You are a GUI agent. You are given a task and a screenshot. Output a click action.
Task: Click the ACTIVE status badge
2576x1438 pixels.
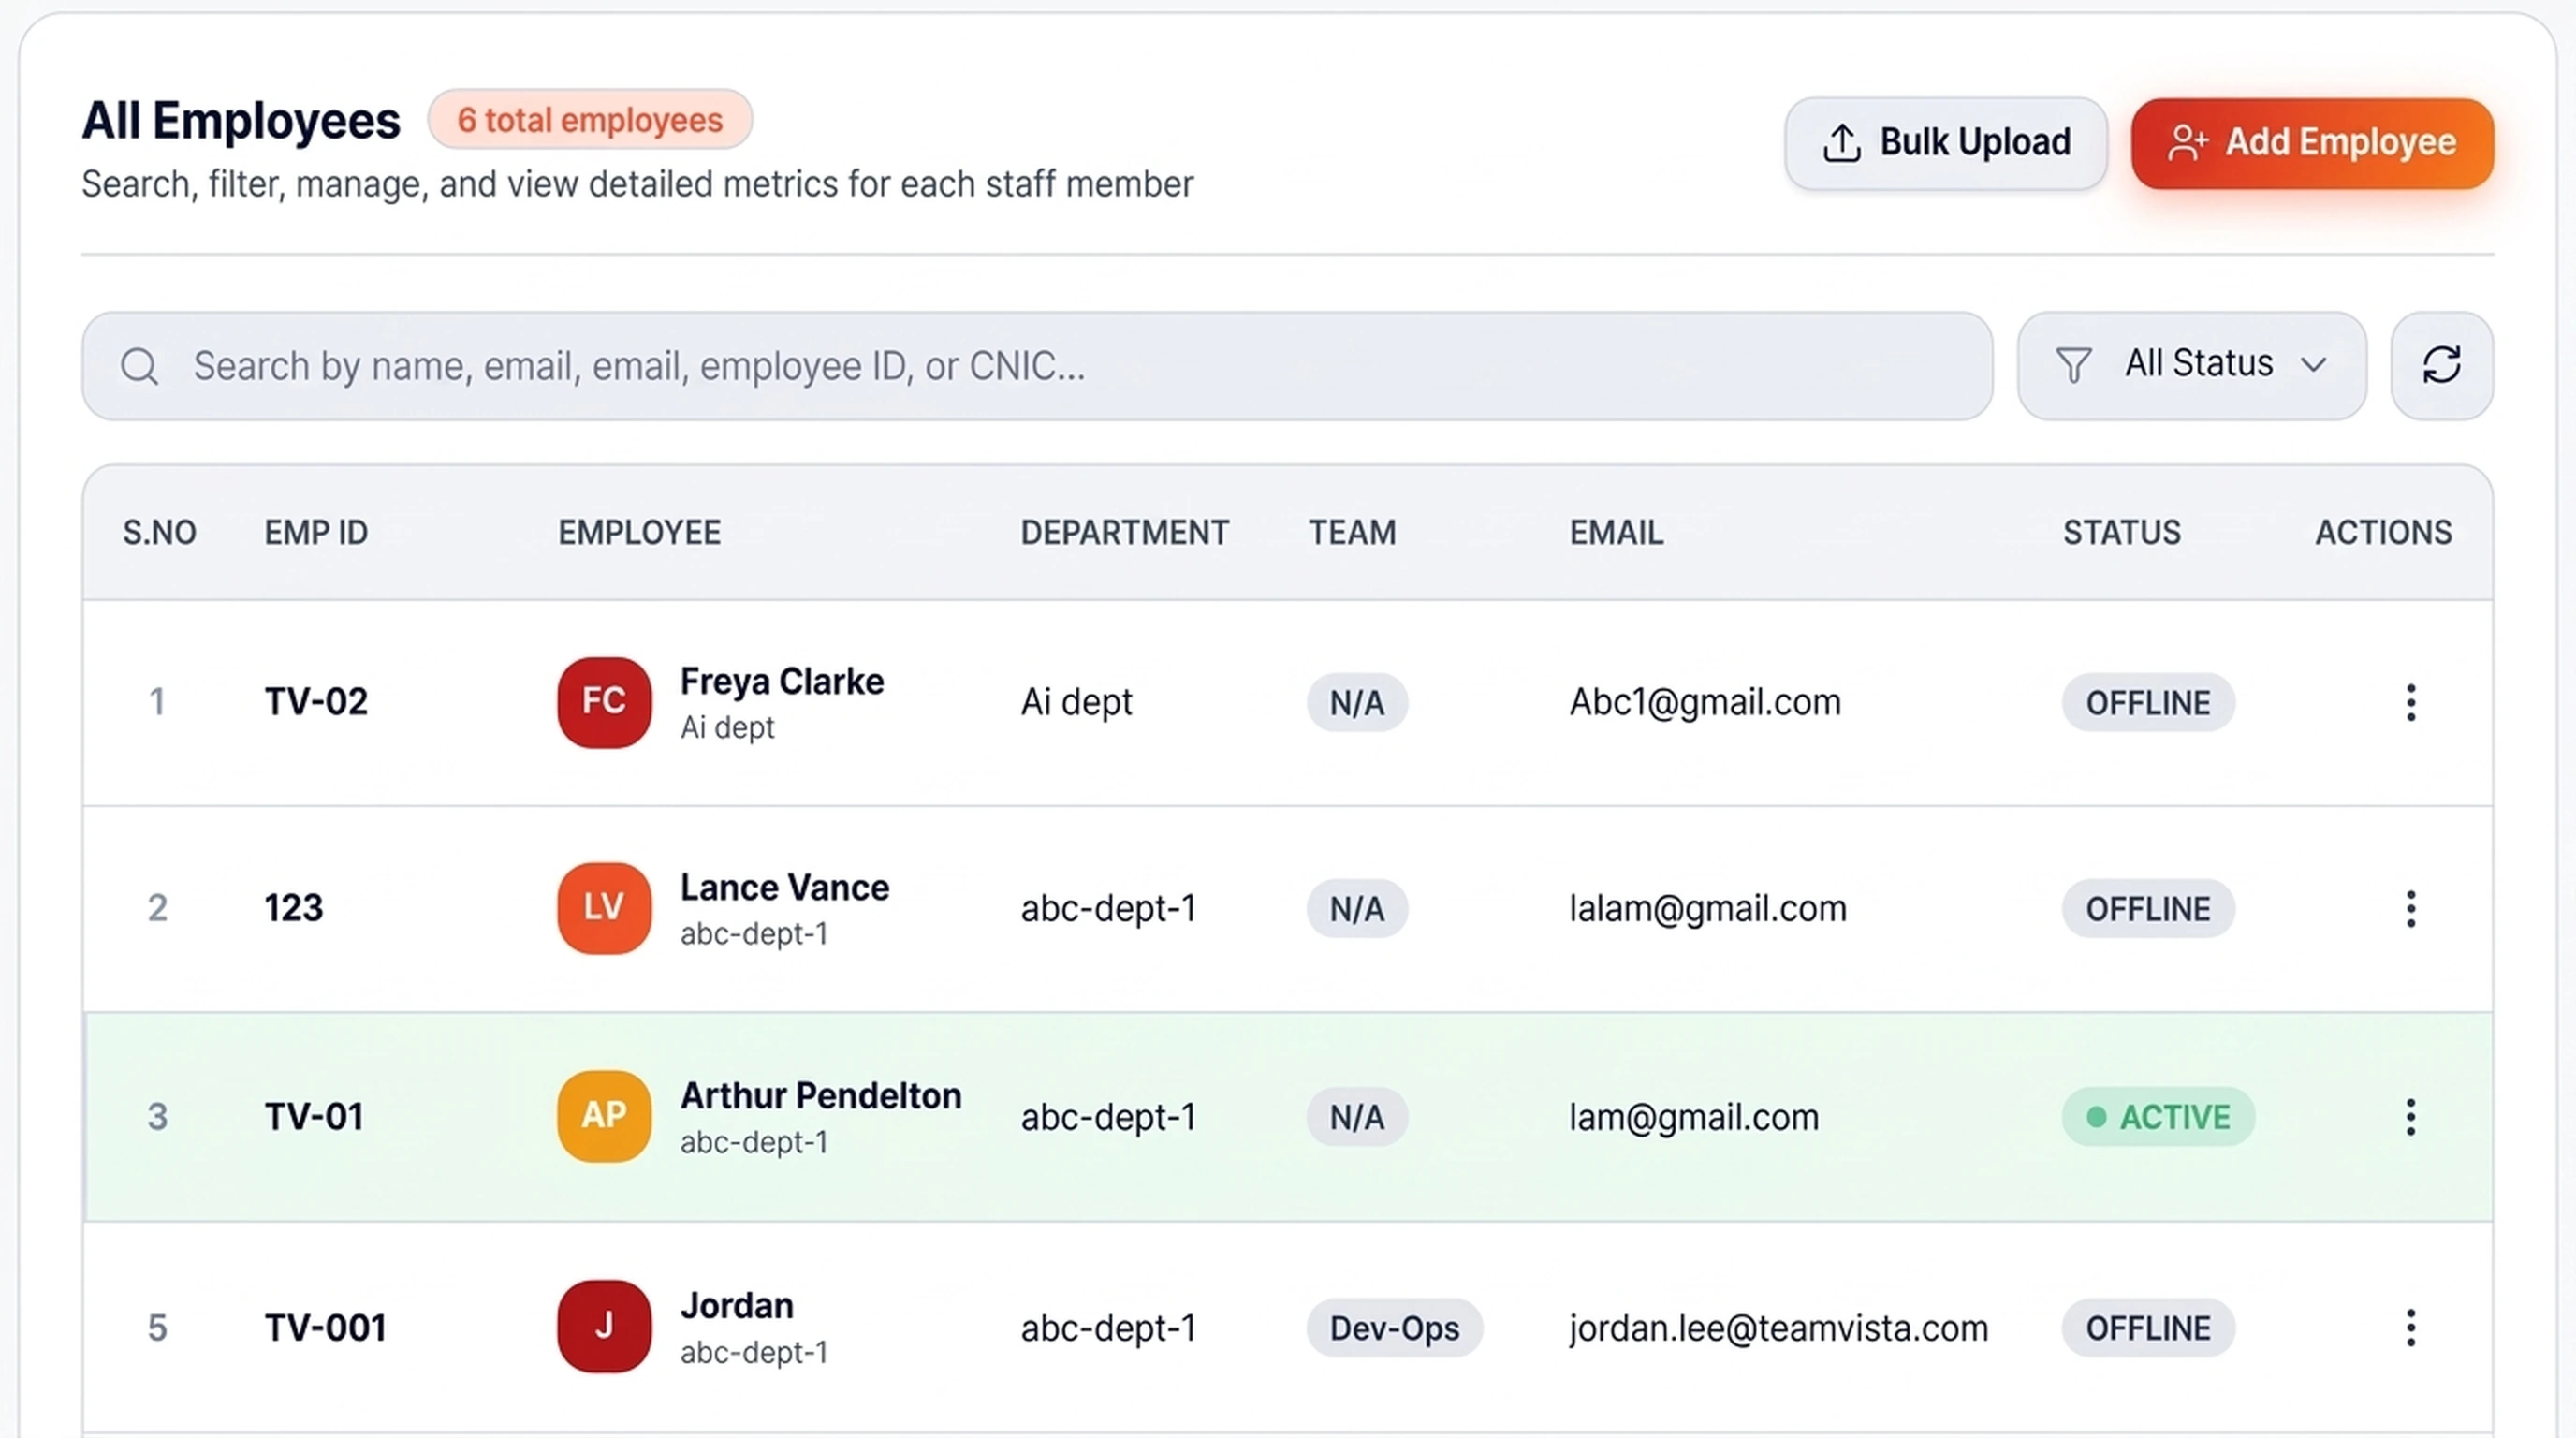pyautogui.click(x=2158, y=1116)
